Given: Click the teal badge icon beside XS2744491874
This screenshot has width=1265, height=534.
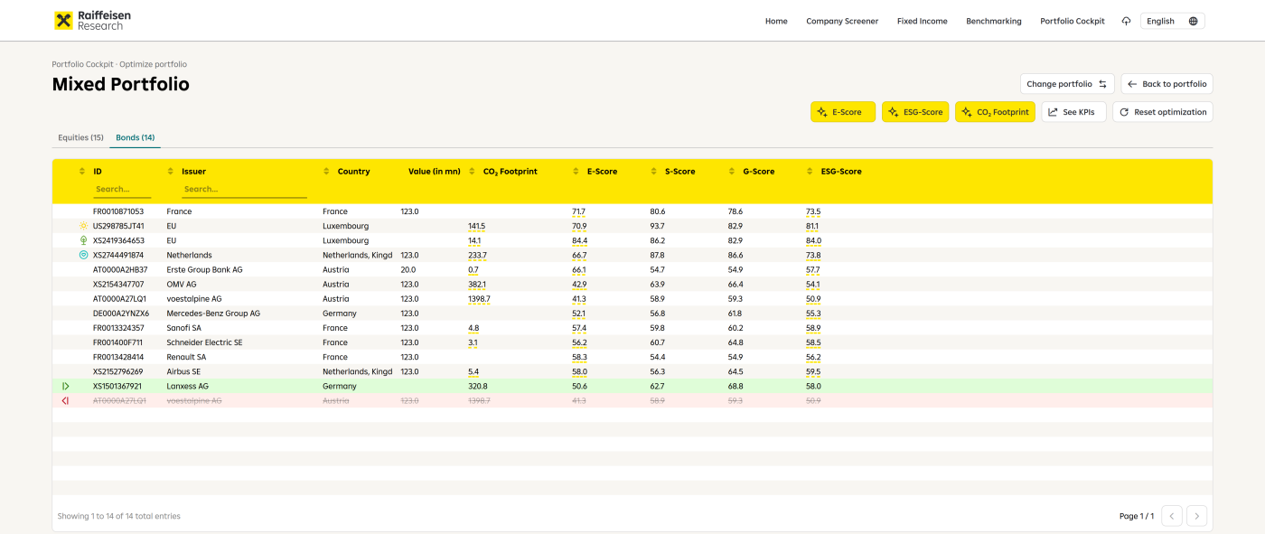Looking at the screenshot, I should [x=83, y=256].
